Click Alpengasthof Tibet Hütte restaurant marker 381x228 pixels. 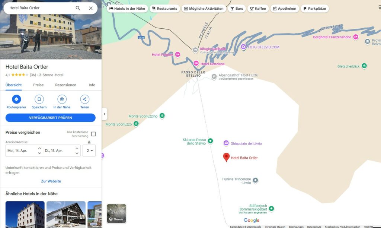pos(214,76)
